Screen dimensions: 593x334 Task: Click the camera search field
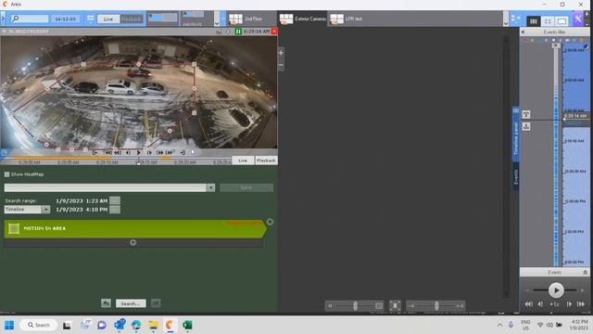30,19
